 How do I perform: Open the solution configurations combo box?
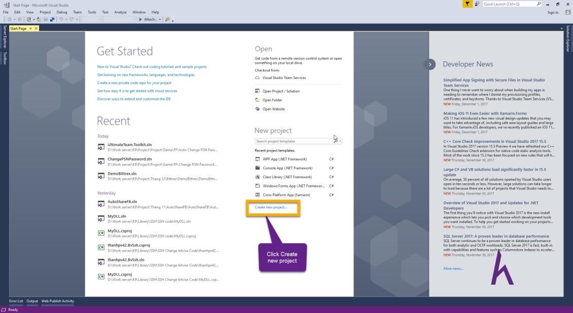point(91,19)
